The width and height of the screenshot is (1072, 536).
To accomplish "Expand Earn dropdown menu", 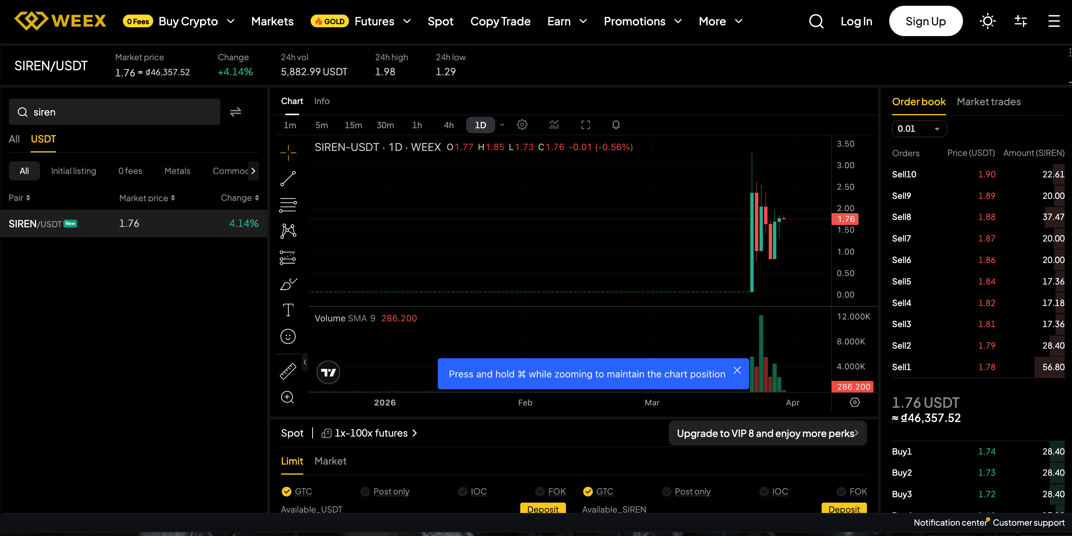I will point(583,21).
